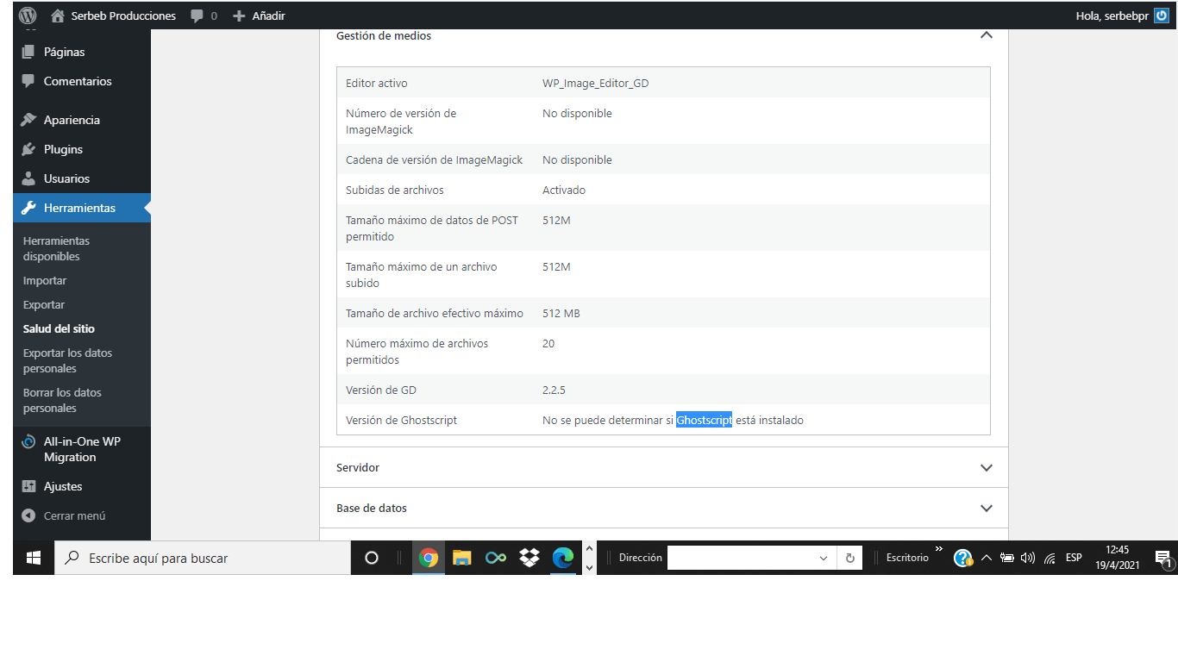Click the Versión de GD value 2.2.5

coord(554,390)
